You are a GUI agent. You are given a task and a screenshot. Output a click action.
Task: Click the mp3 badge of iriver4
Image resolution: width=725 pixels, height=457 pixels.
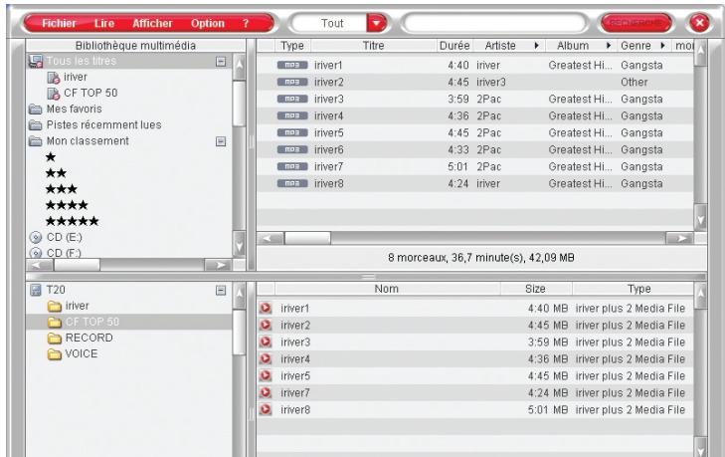(292, 115)
